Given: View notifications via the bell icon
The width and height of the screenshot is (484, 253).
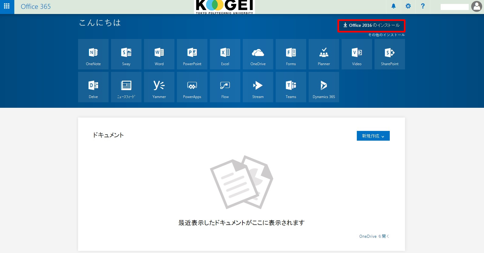Looking at the screenshot, I should 393,6.
